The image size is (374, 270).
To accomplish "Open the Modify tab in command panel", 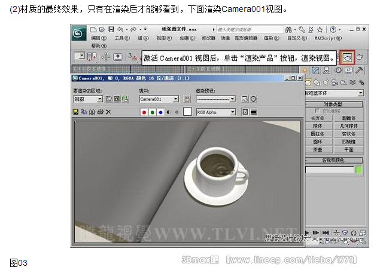I will pyautogui.click(x=316, y=70).
